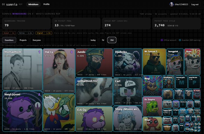Open the pupchicoin P tile
204x134 pixels.
pos(194,82)
